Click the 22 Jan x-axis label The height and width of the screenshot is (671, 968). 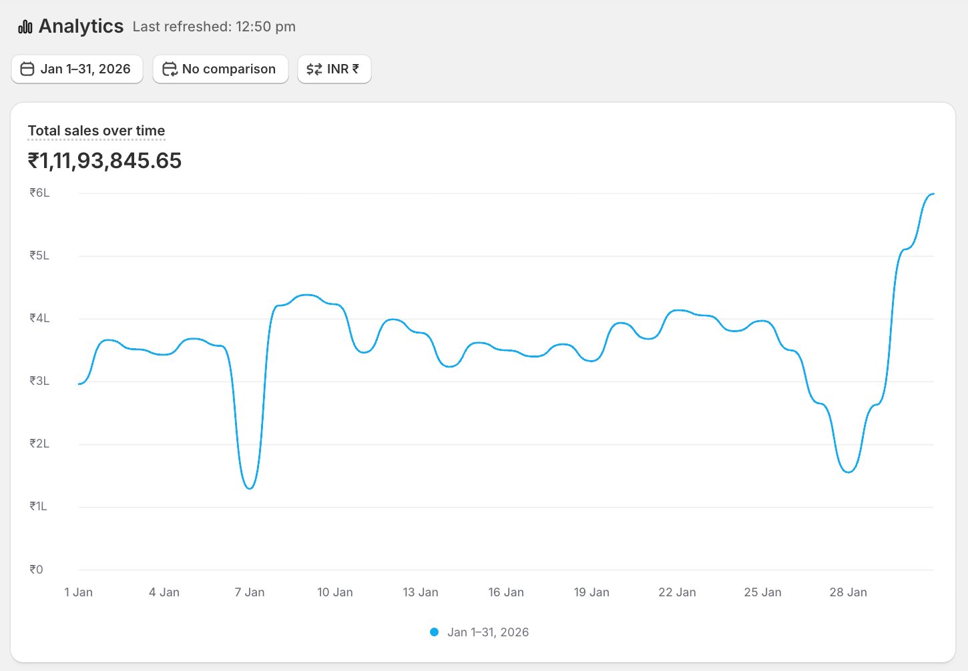click(x=677, y=592)
